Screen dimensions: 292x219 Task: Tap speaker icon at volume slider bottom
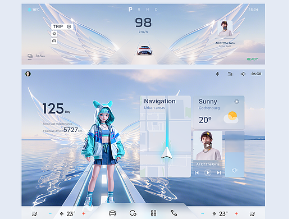(235, 170)
